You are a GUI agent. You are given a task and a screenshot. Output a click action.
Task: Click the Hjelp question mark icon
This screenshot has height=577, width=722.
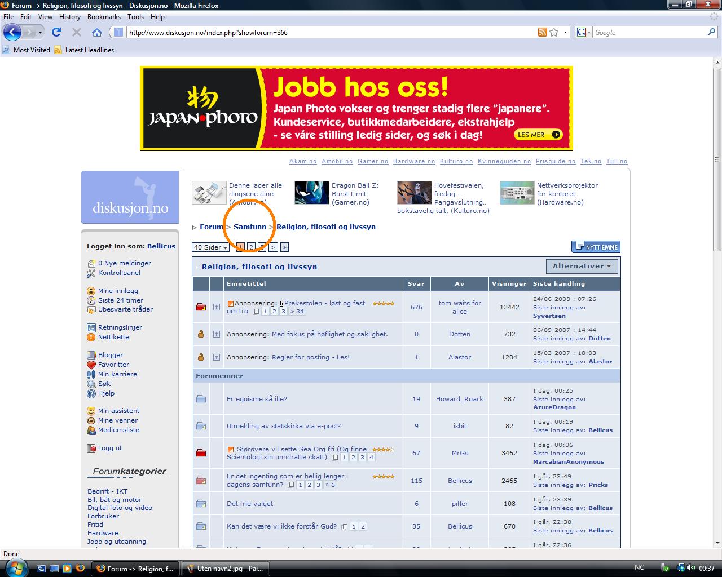point(91,393)
